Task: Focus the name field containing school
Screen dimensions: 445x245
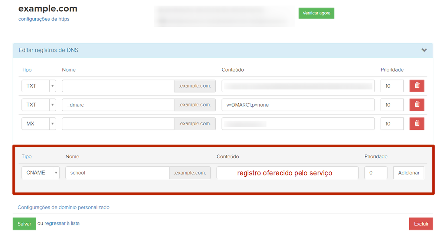Action: click(x=117, y=173)
